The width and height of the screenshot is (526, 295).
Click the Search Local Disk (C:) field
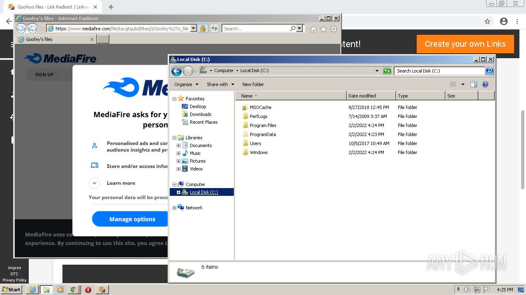coord(439,71)
